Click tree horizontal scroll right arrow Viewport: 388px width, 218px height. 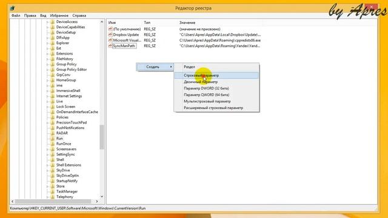[x=97, y=202]
